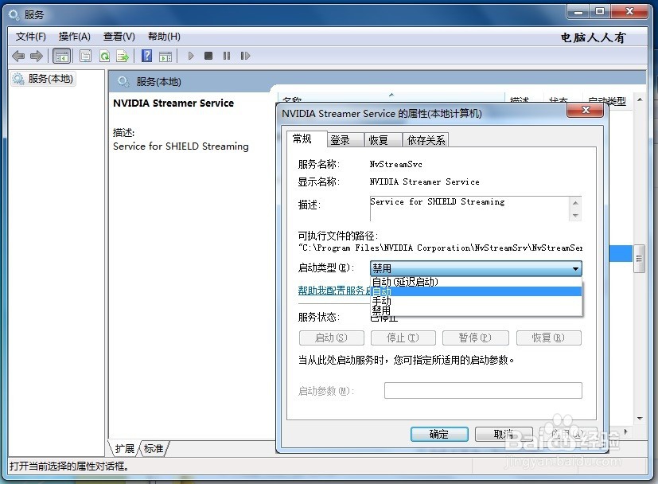
Task: Click the 启动(S) button
Action: click(332, 338)
